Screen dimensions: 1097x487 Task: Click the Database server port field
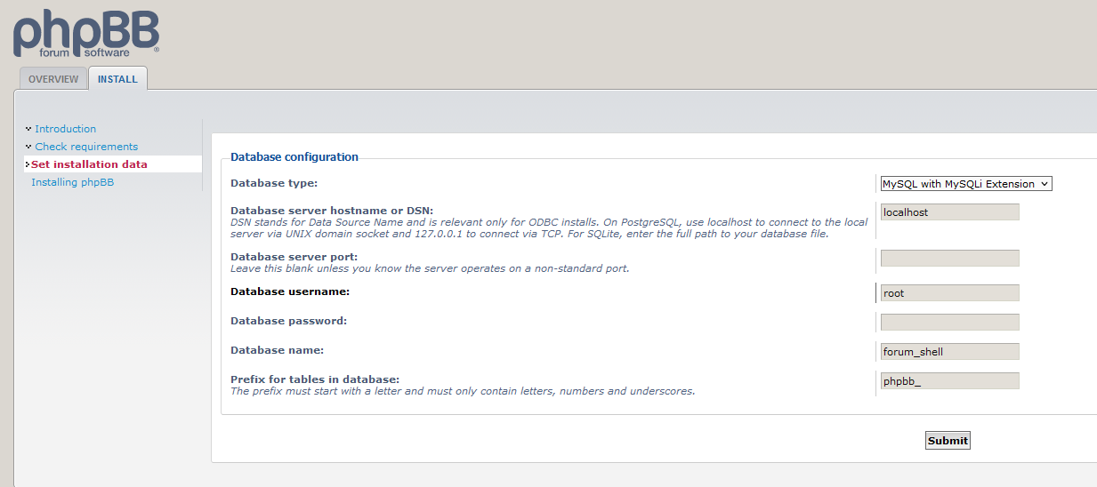click(950, 259)
